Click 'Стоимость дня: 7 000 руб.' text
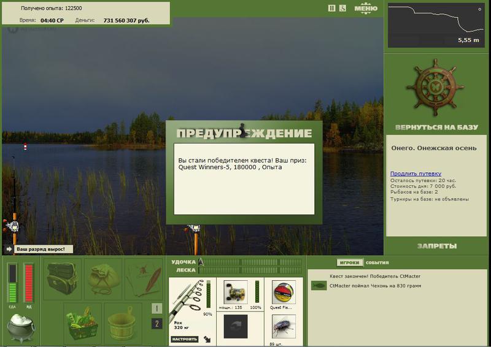The width and height of the screenshot is (491, 347). (x=423, y=186)
